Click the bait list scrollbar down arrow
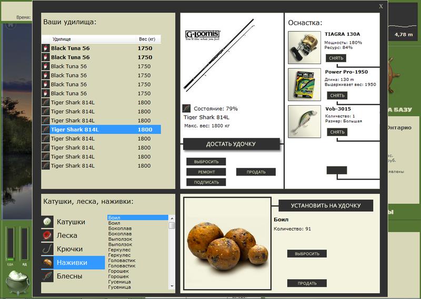The height and width of the screenshot is (299, 421). (172, 286)
